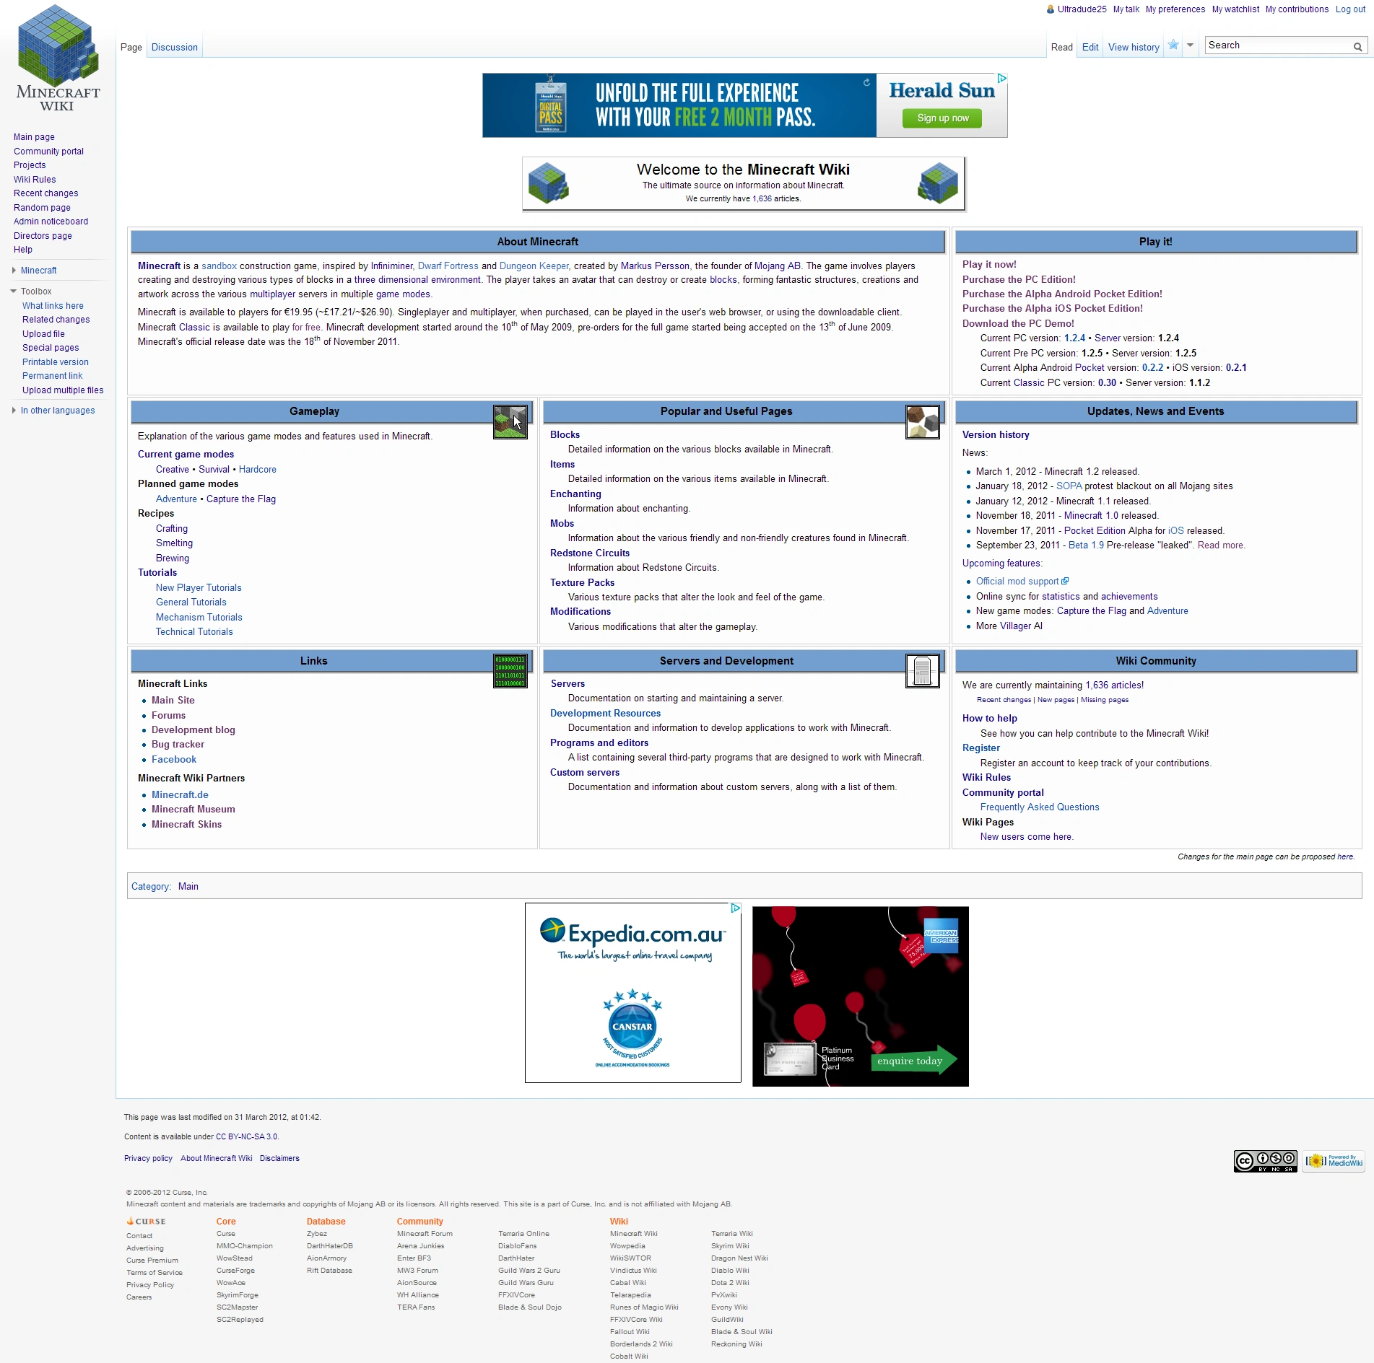
Task: Open Special pages in Toolbox
Action: (x=51, y=348)
